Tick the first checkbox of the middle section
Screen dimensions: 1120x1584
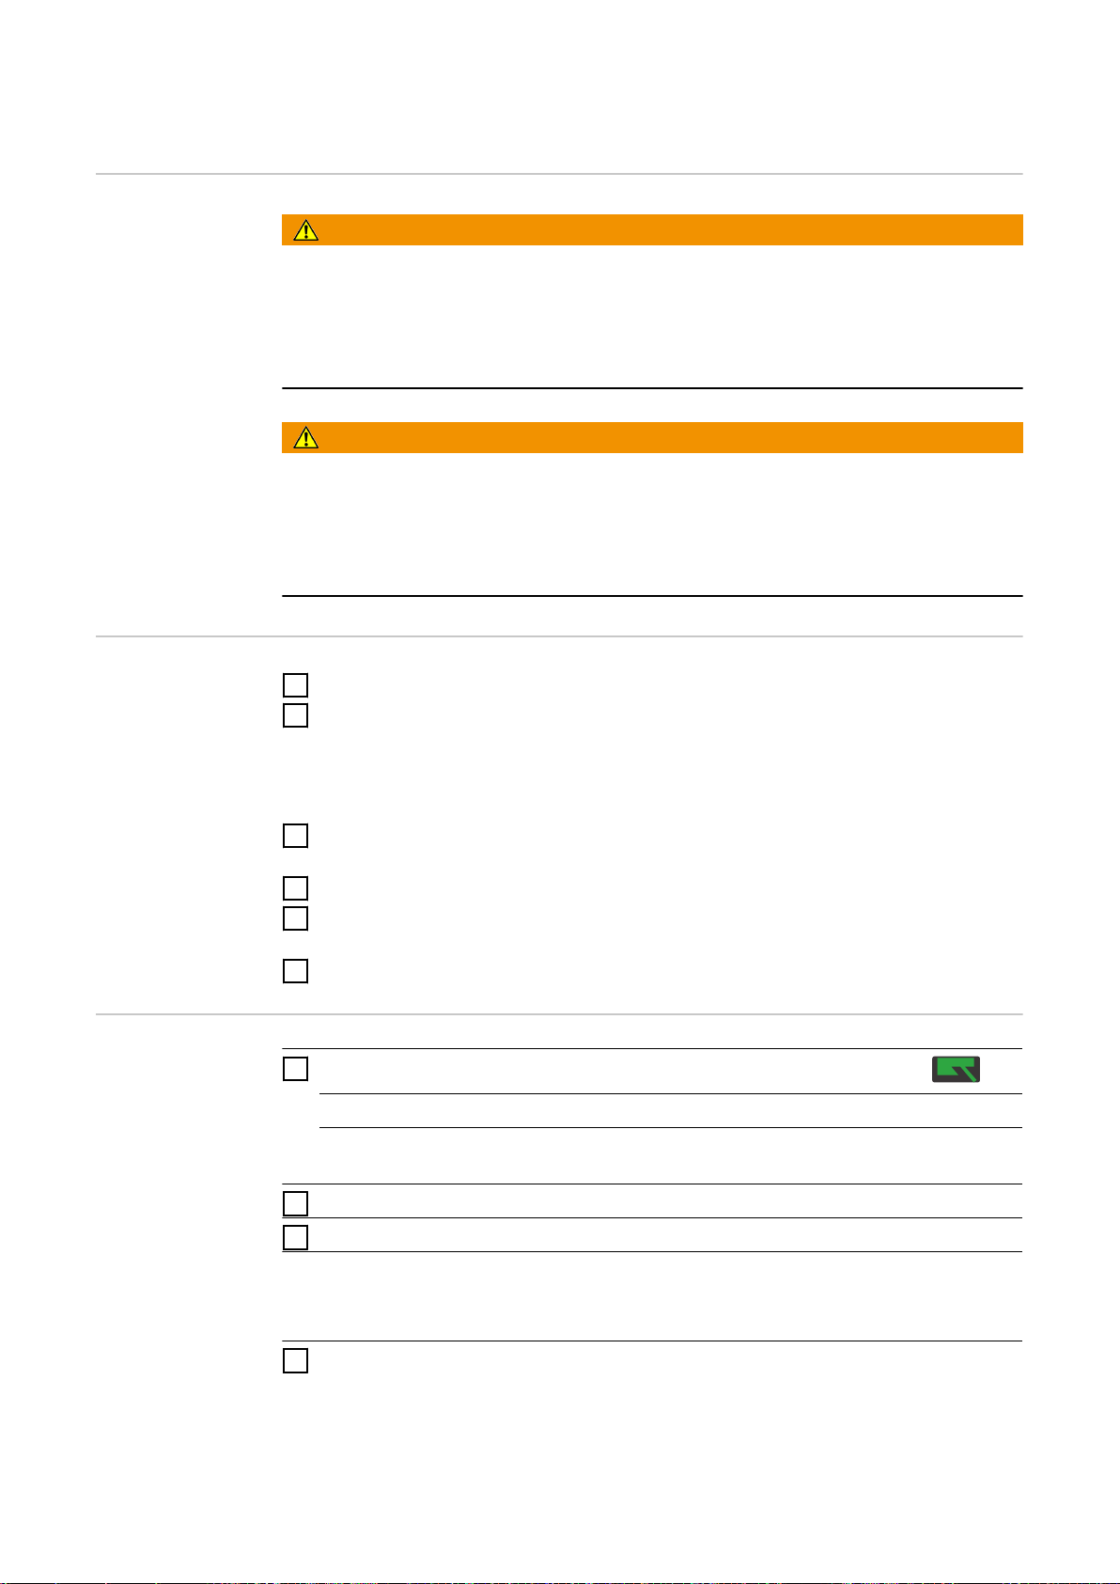click(295, 685)
